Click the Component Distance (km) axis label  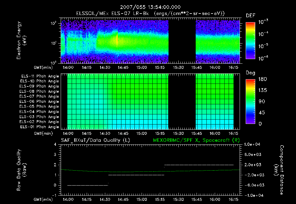click(279, 170)
